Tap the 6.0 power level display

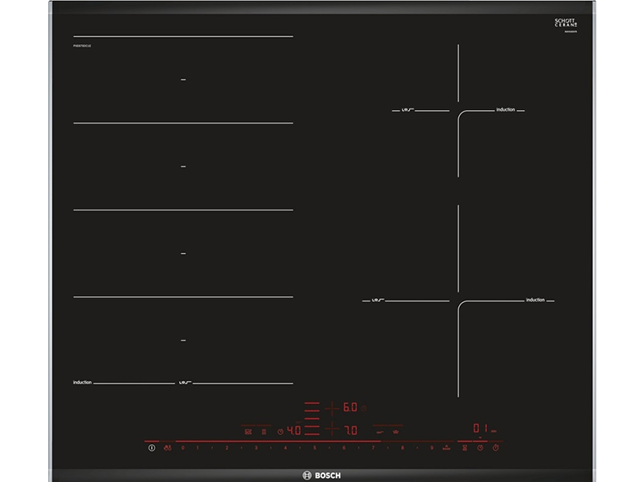coord(350,407)
